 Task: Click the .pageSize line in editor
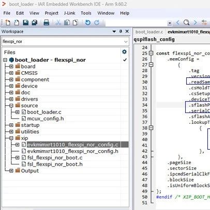point(179,163)
